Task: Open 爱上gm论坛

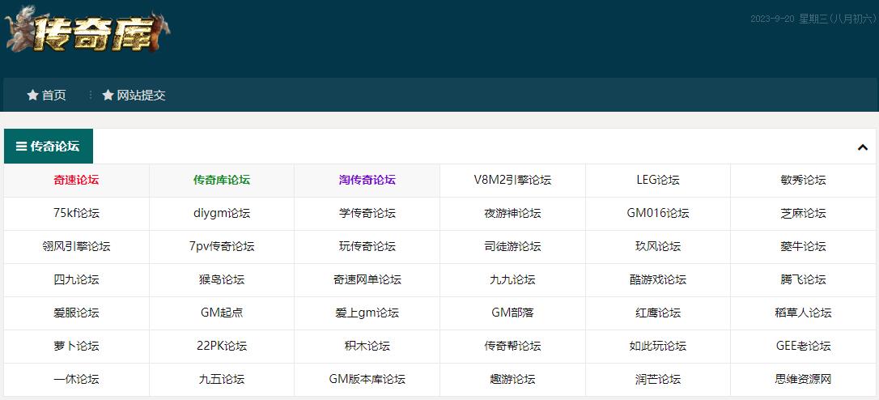Action: click(x=367, y=313)
